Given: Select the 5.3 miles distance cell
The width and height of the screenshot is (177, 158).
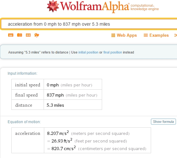Looking at the screenshot, I should tap(73, 105).
